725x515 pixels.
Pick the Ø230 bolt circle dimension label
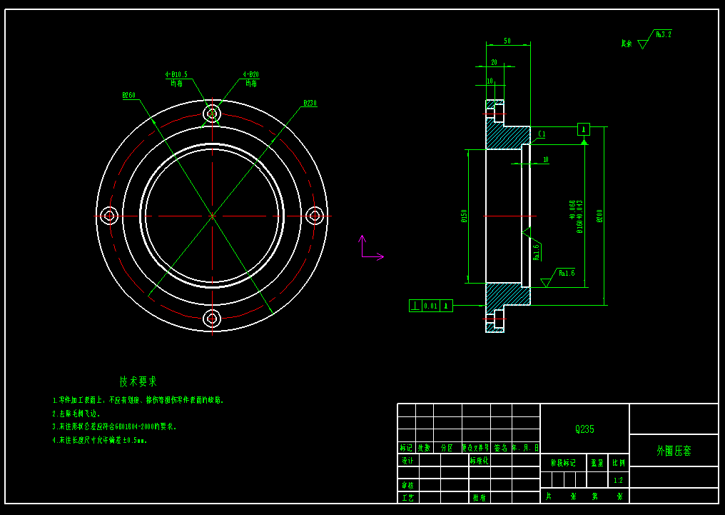pyautogui.click(x=310, y=103)
